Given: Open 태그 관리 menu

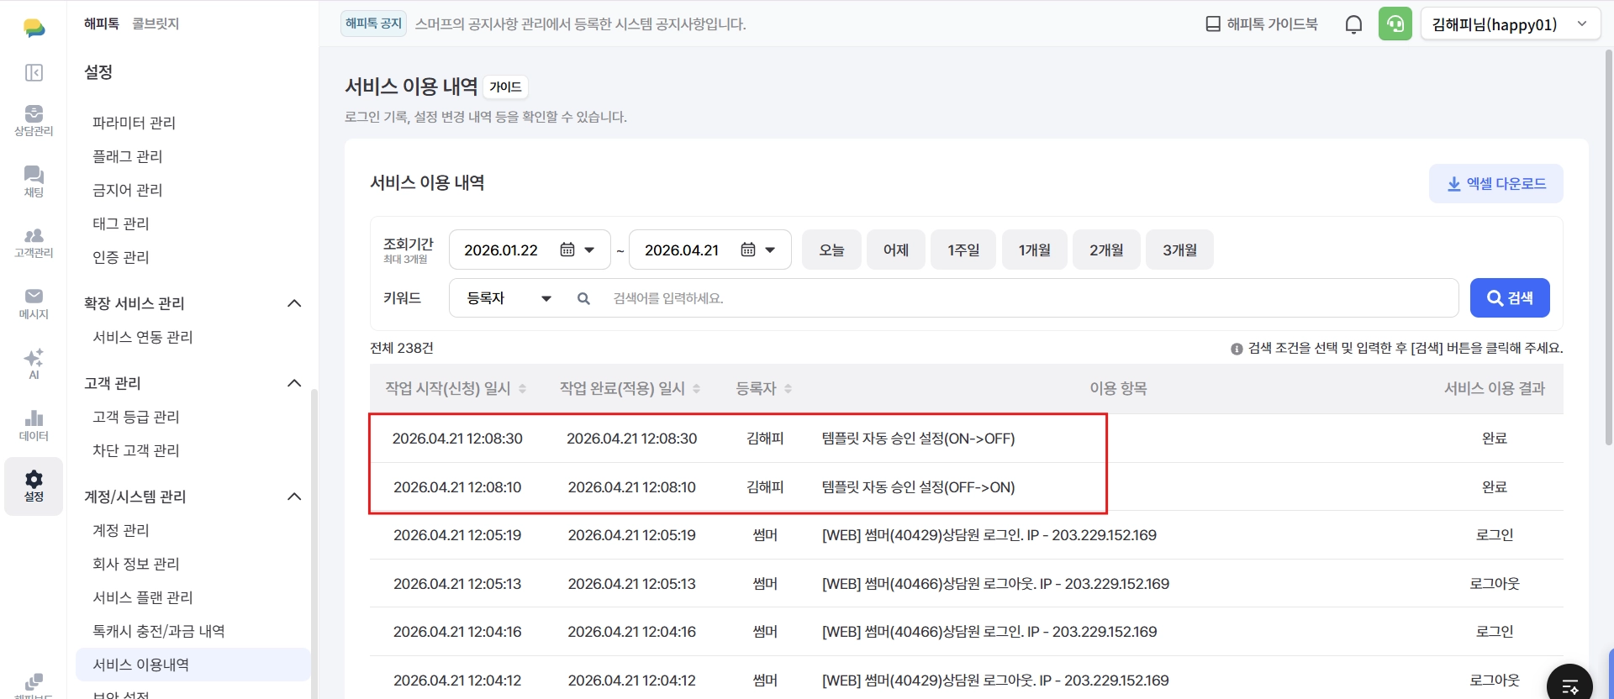Looking at the screenshot, I should pos(121,223).
